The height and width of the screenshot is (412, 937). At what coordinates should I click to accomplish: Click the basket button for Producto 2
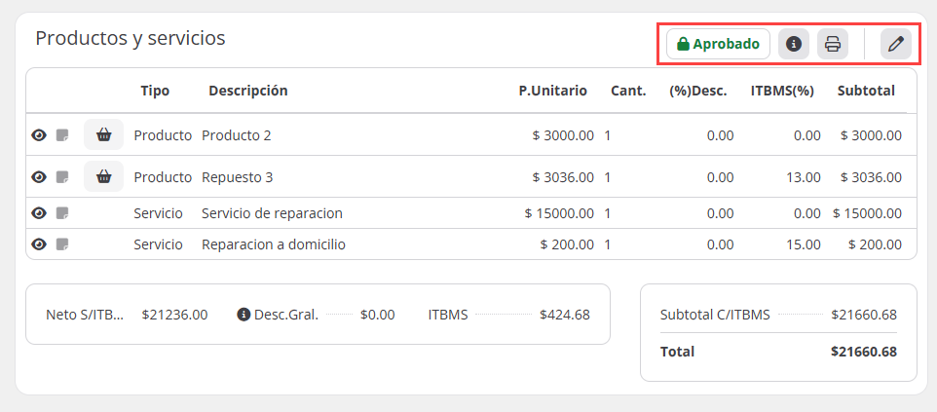pyautogui.click(x=103, y=134)
